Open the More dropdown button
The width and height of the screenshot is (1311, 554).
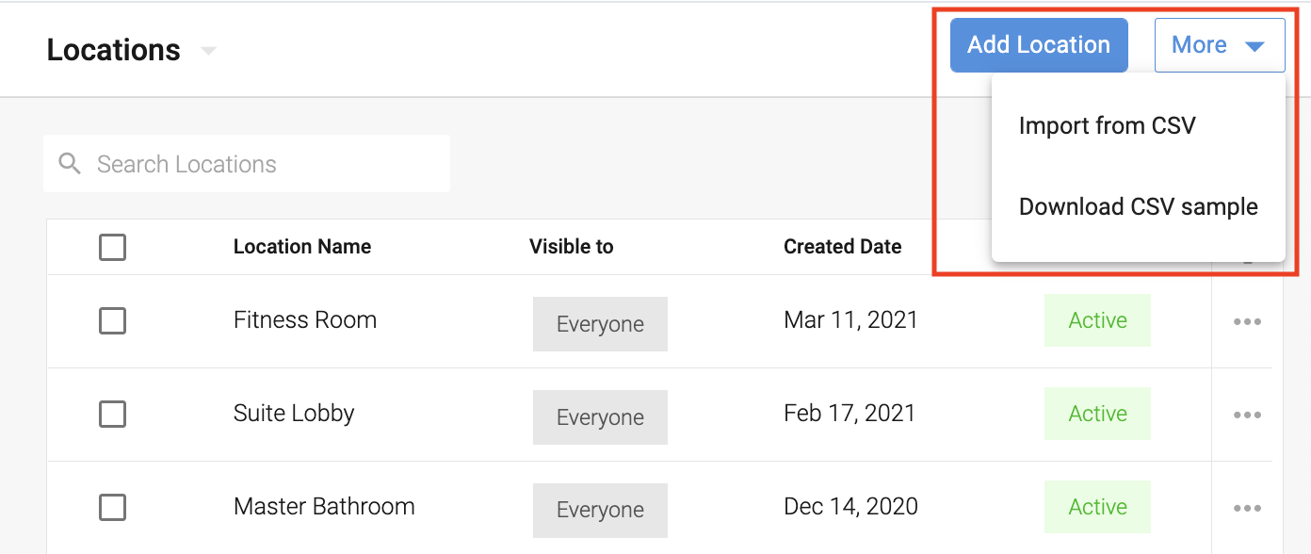[x=1219, y=45]
